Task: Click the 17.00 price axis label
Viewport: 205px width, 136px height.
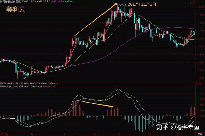Action: click(x=201, y=31)
